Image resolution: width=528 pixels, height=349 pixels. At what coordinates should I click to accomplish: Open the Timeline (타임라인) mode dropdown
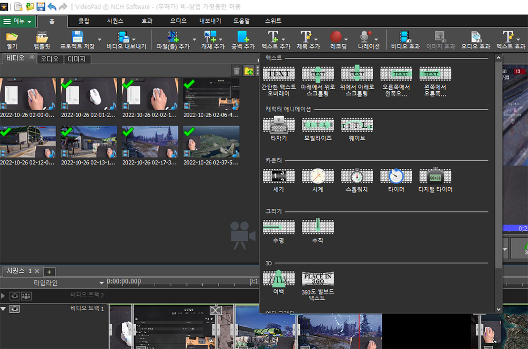pyautogui.click(x=101, y=283)
